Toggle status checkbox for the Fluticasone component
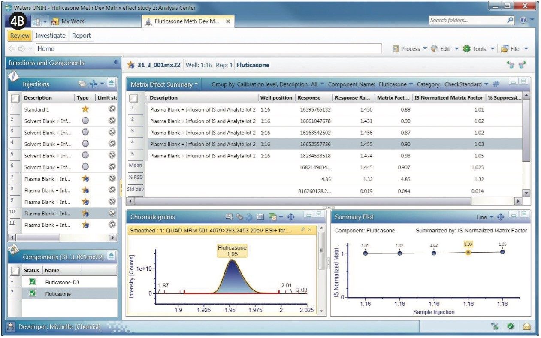The height and width of the screenshot is (338, 541). tap(33, 294)
